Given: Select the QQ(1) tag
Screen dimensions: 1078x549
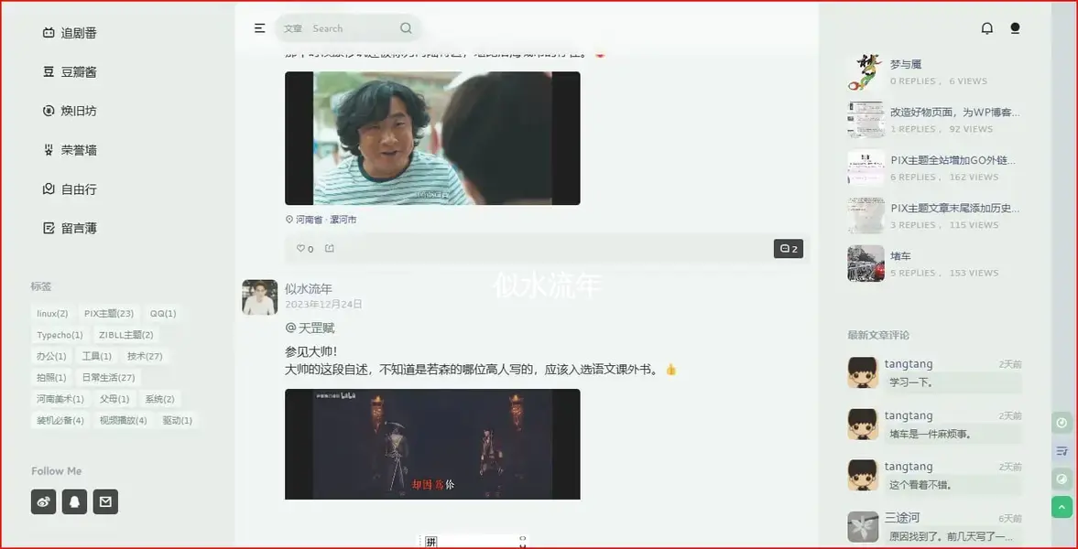Looking at the screenshot, I should pos(163,313).
